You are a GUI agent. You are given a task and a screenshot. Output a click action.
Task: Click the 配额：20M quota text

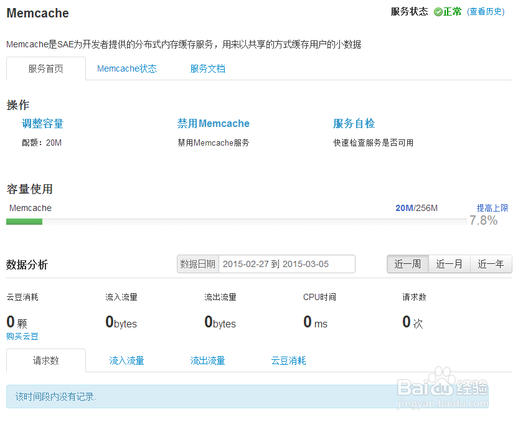tap(42, 143)
